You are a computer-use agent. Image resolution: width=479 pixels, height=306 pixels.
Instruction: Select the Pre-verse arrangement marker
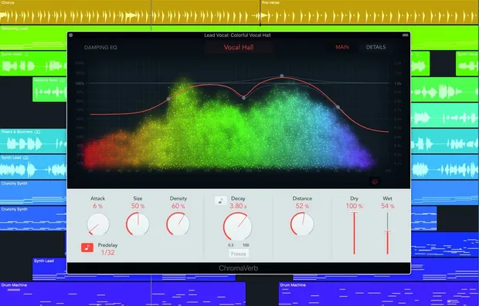369,12
